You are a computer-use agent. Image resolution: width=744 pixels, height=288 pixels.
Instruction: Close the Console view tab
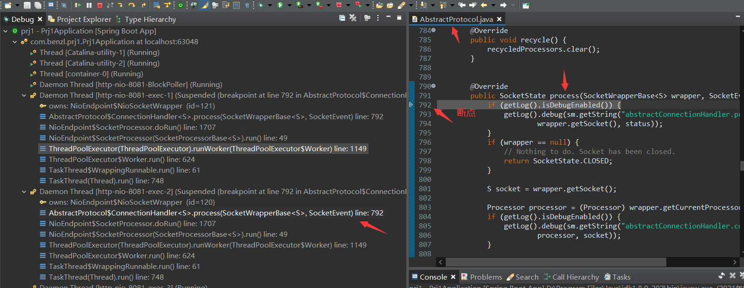tap(453, 277)
